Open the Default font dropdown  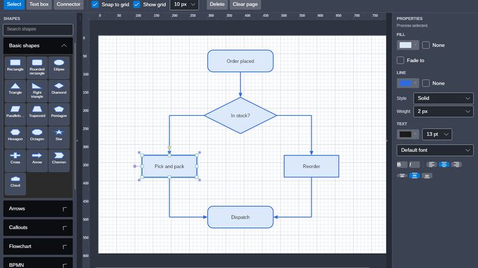[x=435, y=150]
